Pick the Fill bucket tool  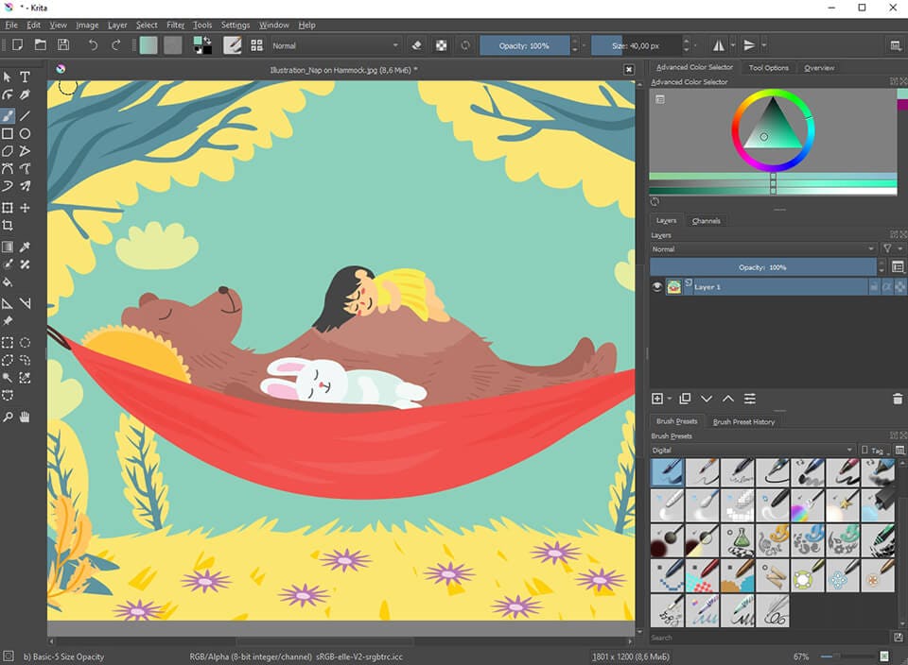[8, 281]
